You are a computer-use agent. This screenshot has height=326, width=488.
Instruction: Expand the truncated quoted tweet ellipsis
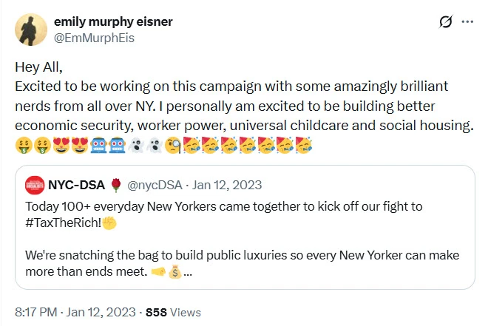pos(188,273)
